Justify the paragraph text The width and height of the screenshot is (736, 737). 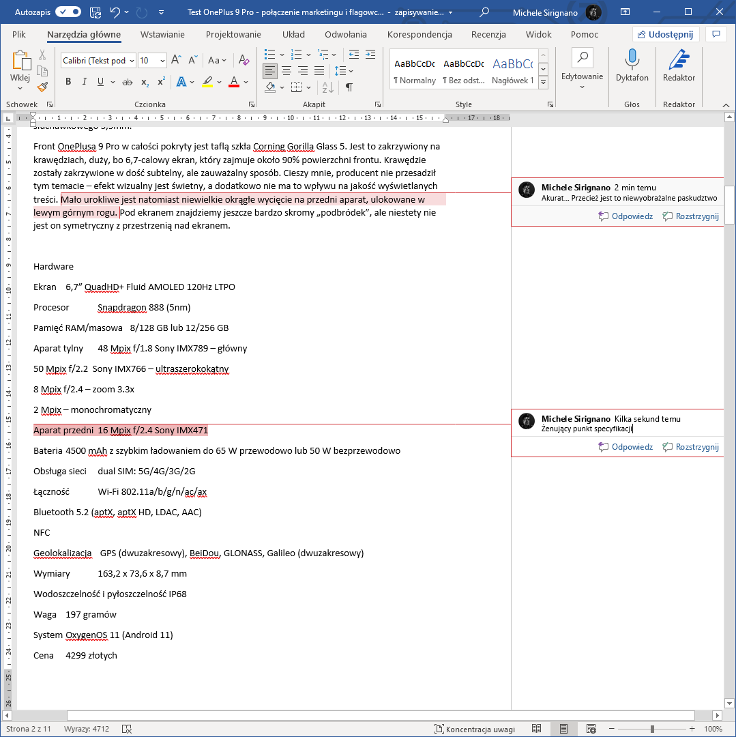pyautogui.click(x=319, y=71)
